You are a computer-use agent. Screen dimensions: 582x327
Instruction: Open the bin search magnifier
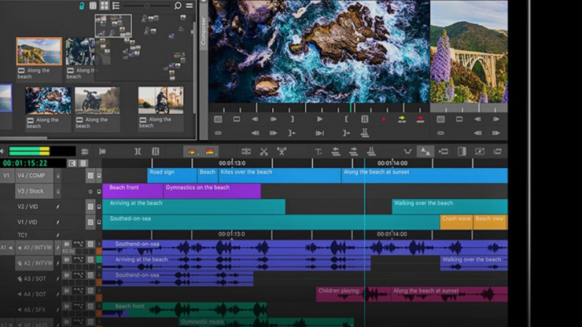click(x=178, y=6)
